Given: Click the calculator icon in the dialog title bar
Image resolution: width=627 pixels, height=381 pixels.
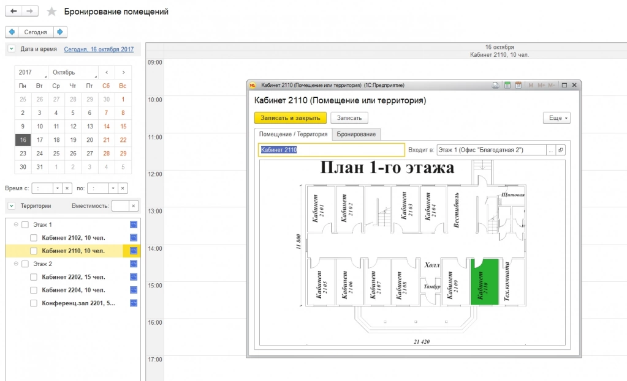Looking at the screenshot, I should click(507, 85).
